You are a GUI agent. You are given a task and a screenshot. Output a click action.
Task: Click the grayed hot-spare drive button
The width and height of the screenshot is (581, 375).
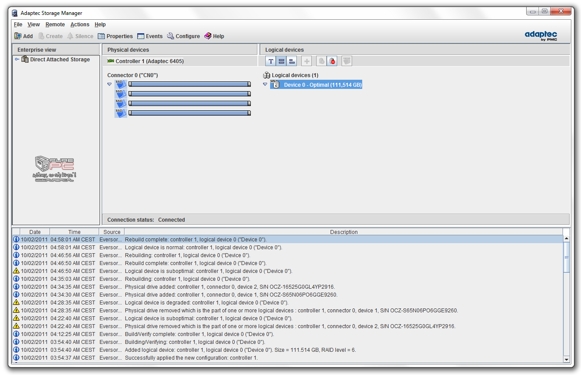point(321,61)
